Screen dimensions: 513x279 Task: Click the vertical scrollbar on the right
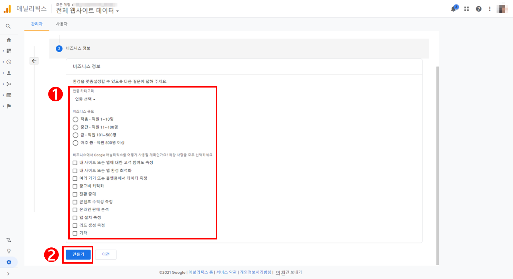pos(438,164)
